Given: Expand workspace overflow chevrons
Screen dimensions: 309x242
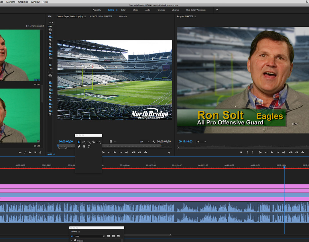Looking at the screenshot, I should click(217, 10).
